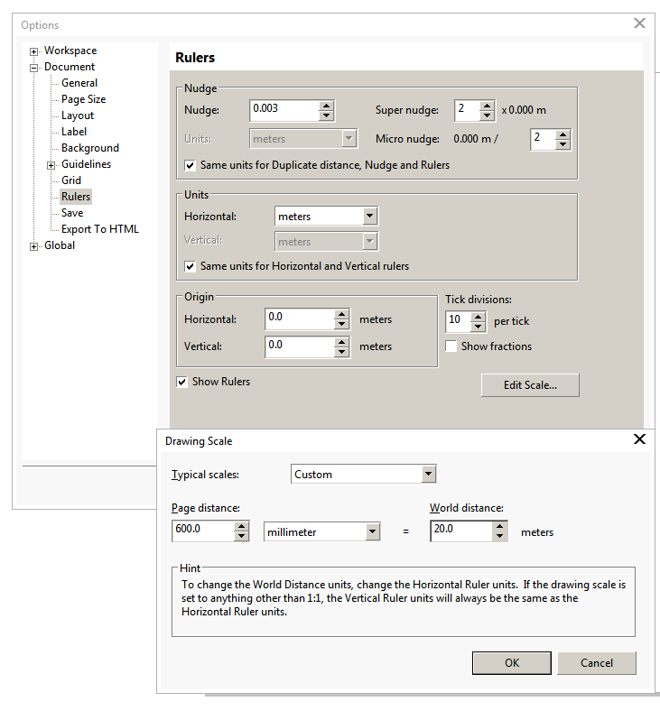Open the Save options
The image size is (660, 711).
click(x=72, y=213)
